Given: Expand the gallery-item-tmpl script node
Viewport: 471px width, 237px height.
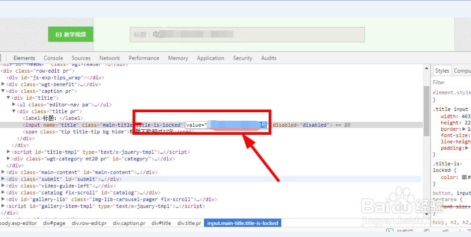Looking at the screenshot, I should [x=3, y=206].
